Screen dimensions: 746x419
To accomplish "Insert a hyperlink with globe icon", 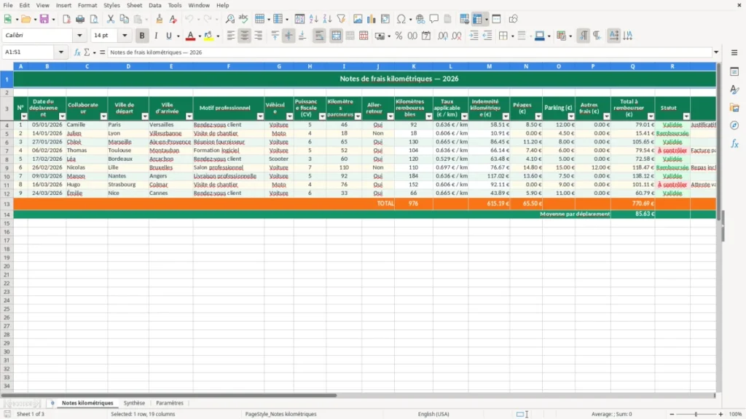I will [420, 19].
